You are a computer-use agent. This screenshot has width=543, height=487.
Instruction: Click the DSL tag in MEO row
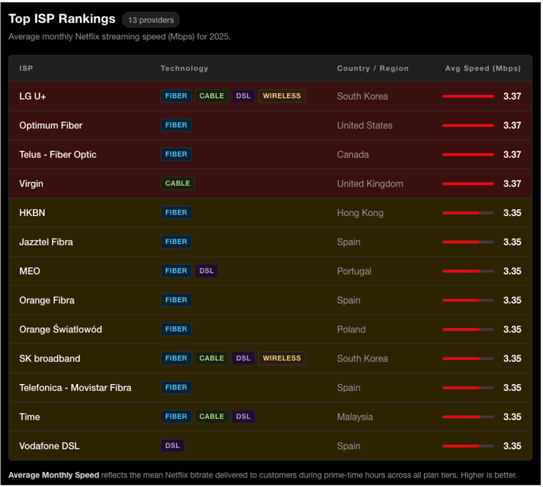tap(206, 271)
